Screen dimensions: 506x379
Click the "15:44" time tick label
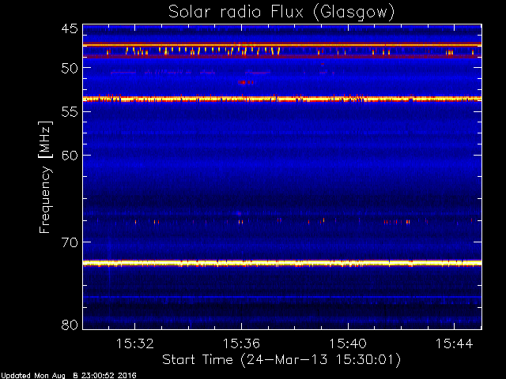455,343
